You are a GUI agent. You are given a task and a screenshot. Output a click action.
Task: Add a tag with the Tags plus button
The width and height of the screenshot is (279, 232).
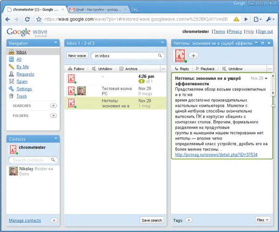(189, 220)
